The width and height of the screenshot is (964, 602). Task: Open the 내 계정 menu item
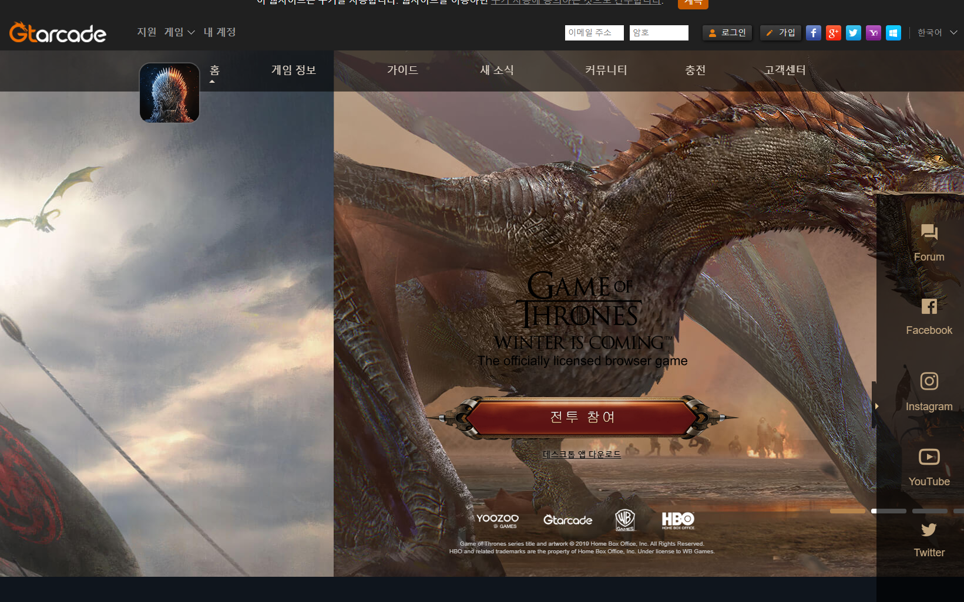(220, 32)
